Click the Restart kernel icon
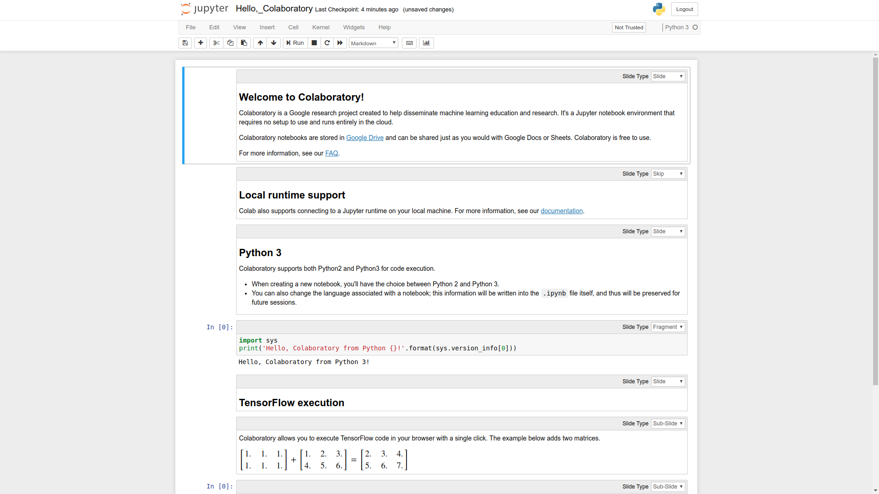This screenshot has height=494, width=879. pos(327,43)
